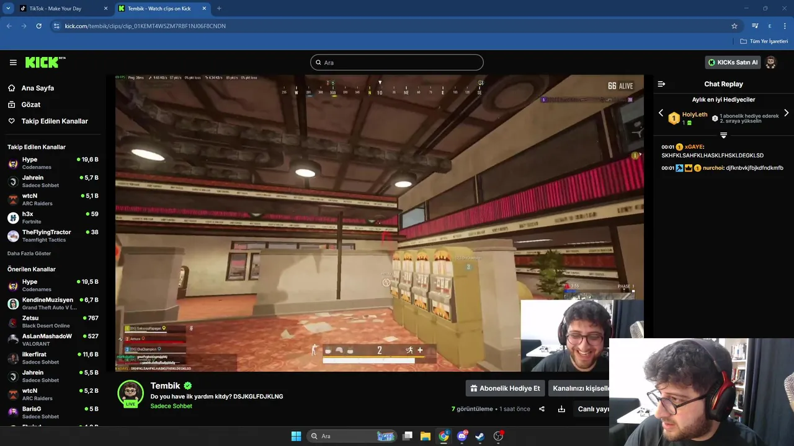Close the TikTok tab

(x=105, y=9)
